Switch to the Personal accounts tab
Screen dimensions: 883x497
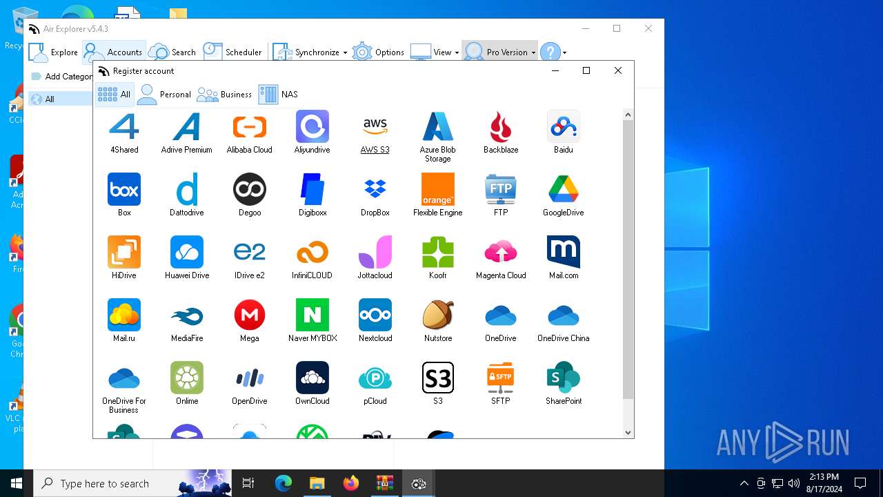coord(164,95)
